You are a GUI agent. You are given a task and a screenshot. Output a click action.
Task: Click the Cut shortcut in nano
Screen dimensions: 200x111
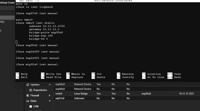pyautogui.click(x=97, y=74)
